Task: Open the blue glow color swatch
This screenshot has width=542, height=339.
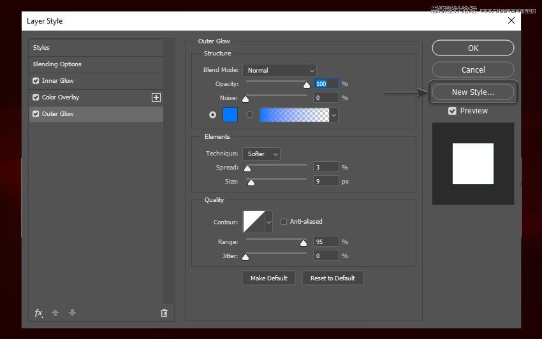Action: tap(230, 115)
